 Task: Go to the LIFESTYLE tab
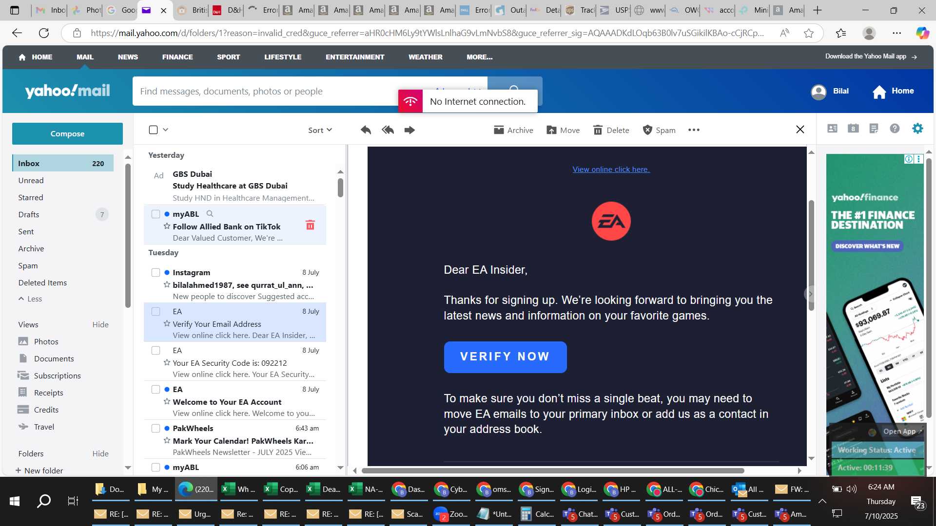click(x=283, y=57)
